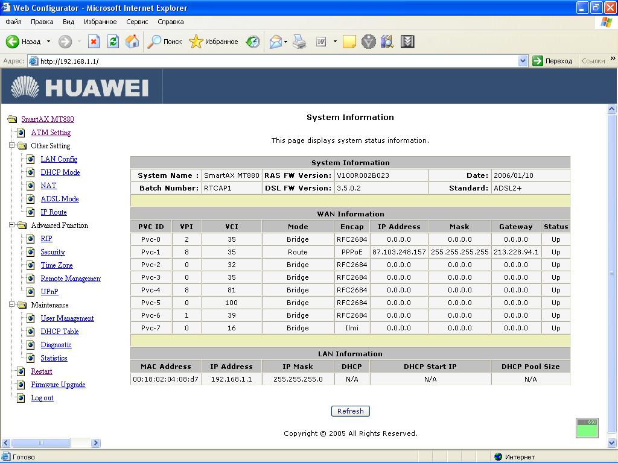Open the Вид menu

(x=68, y=22)
